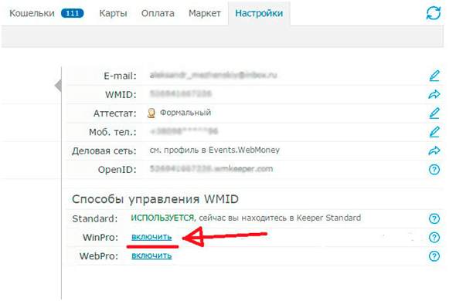This screenshot has height=301, width=456.
Task: Click the 'WinPro:' label
Action: (100, 238)
